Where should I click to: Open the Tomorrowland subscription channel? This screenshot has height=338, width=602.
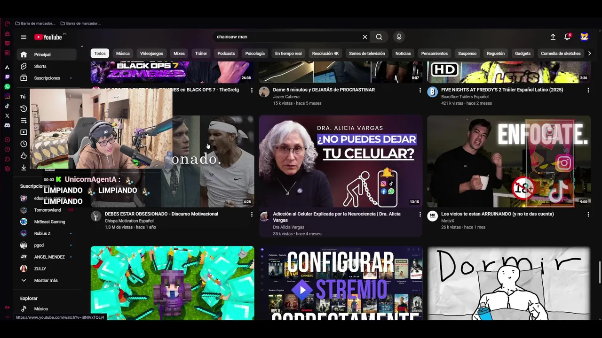point(47,210)
